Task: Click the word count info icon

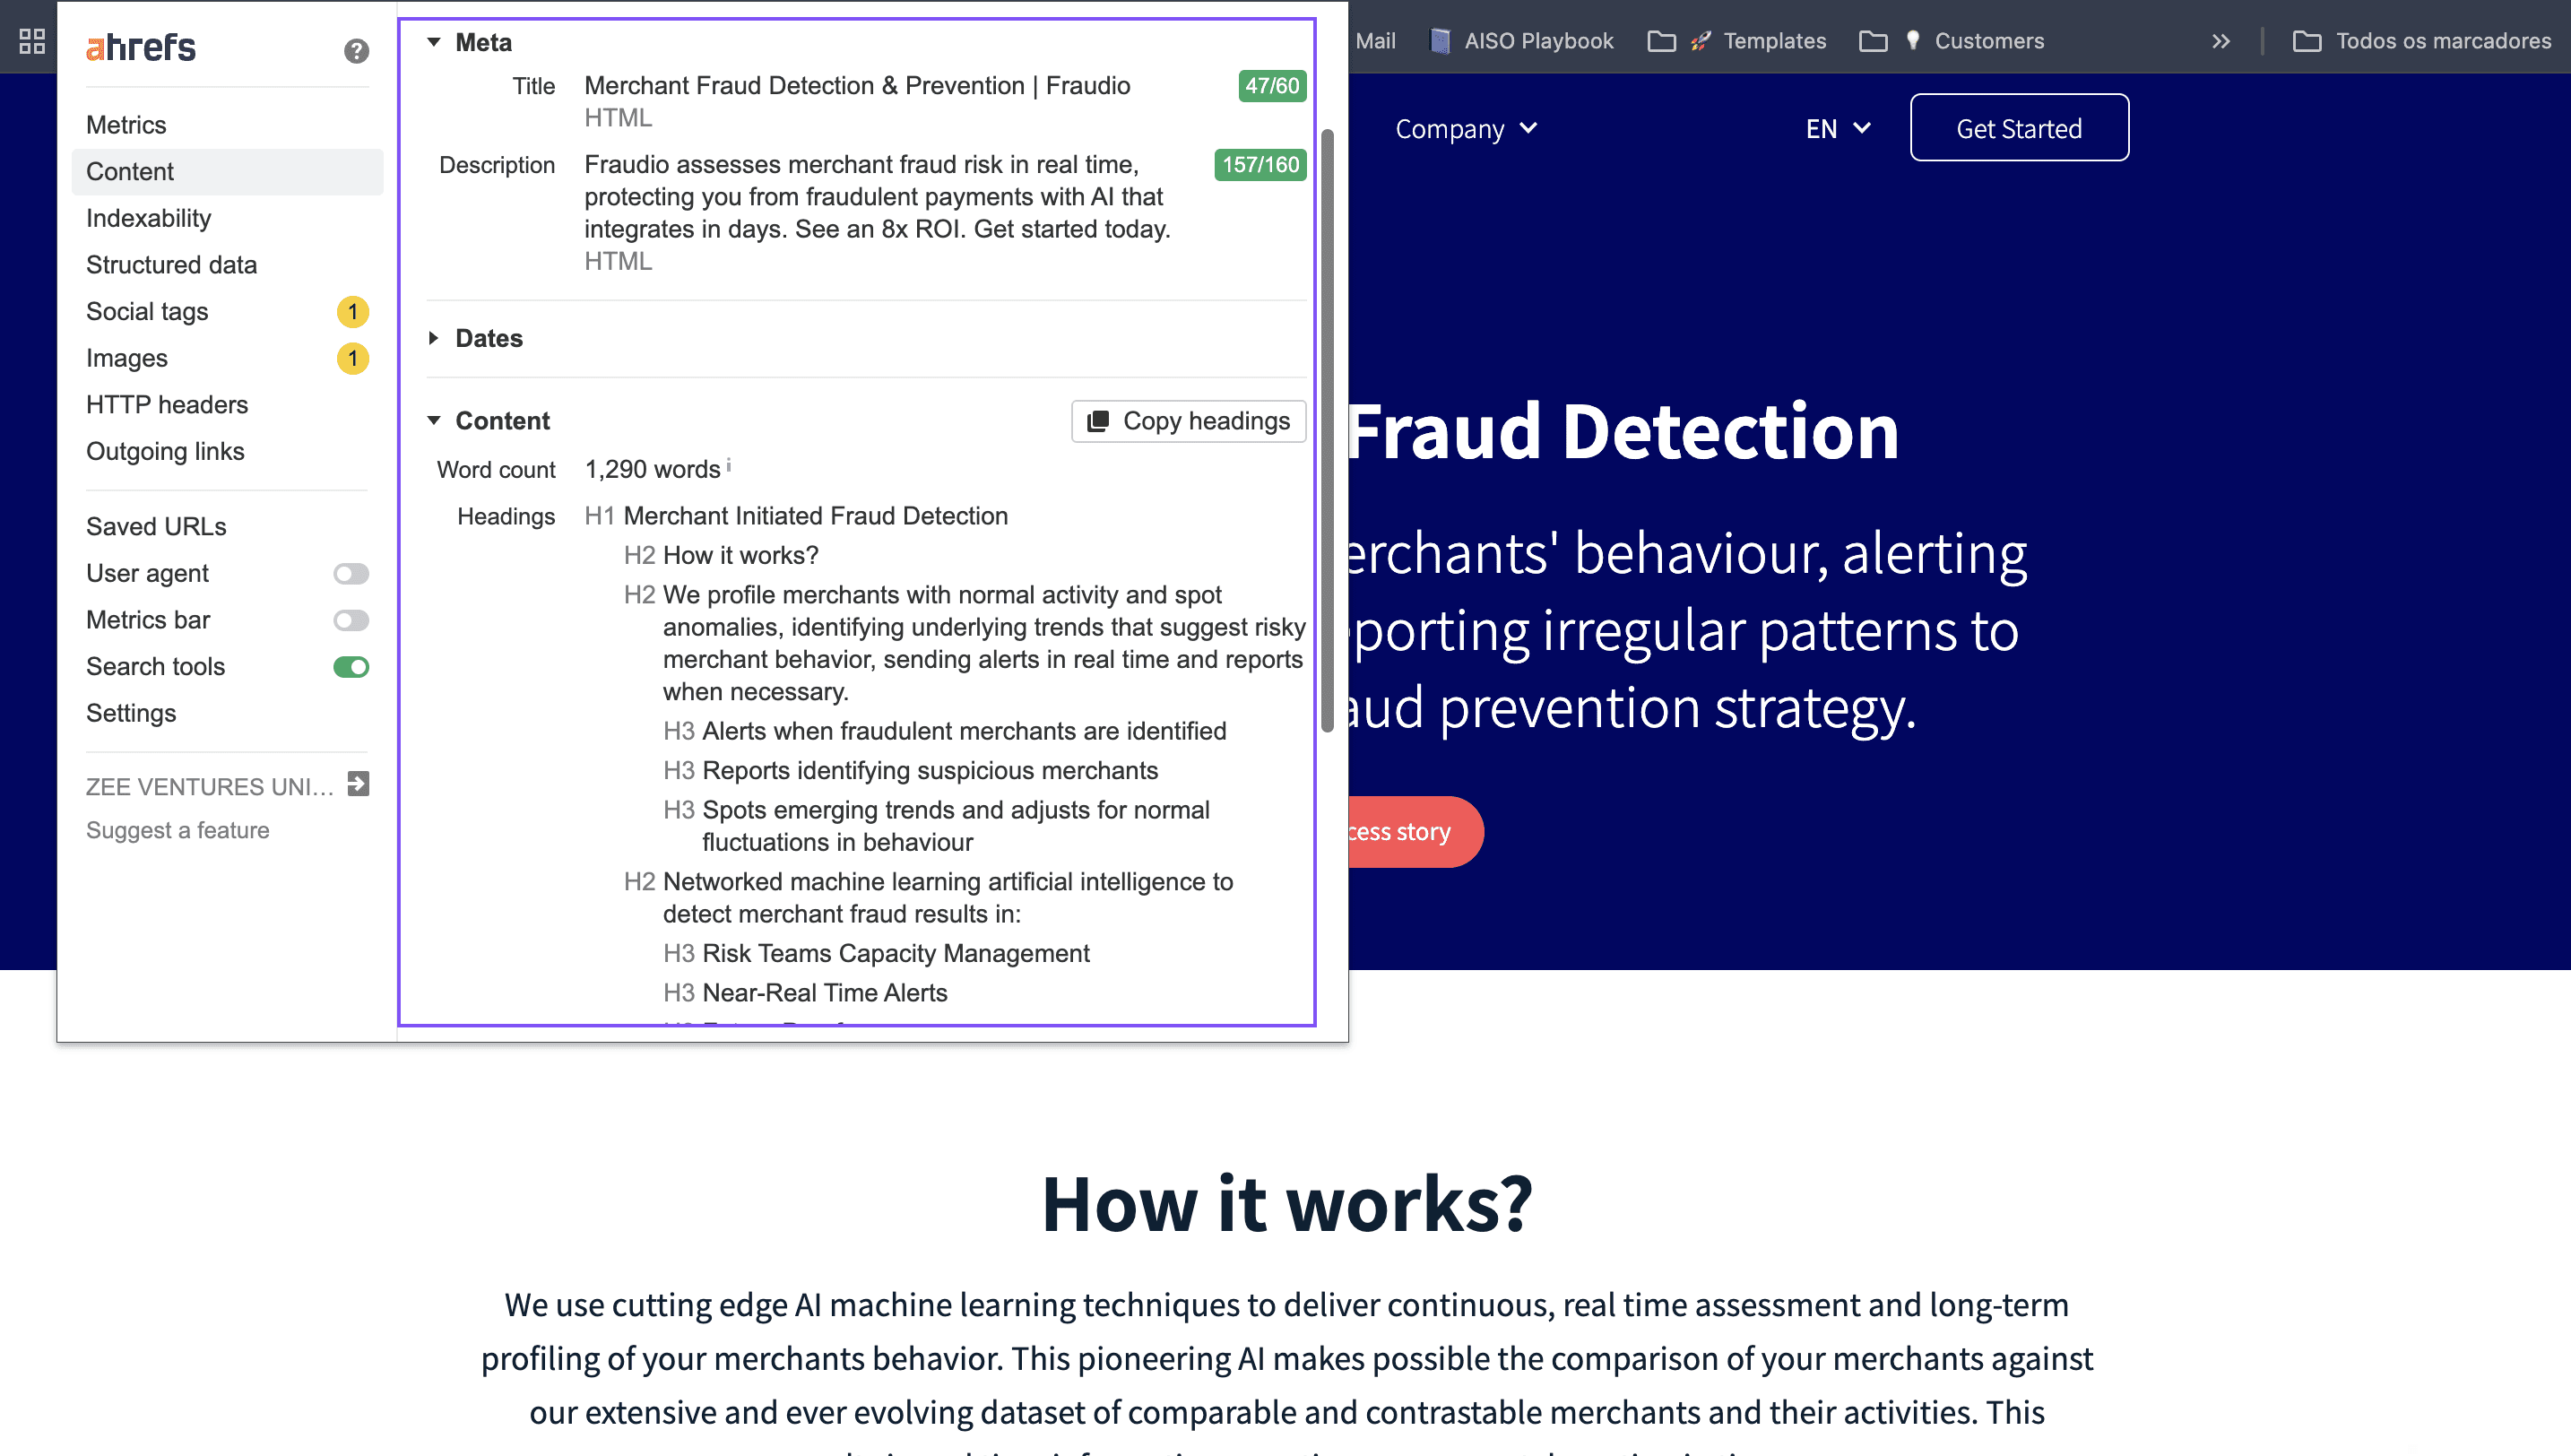Action: click(729, 465)
